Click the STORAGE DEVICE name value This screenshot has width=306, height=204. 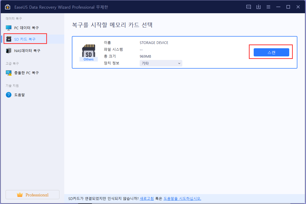click(x=154, y=43)
